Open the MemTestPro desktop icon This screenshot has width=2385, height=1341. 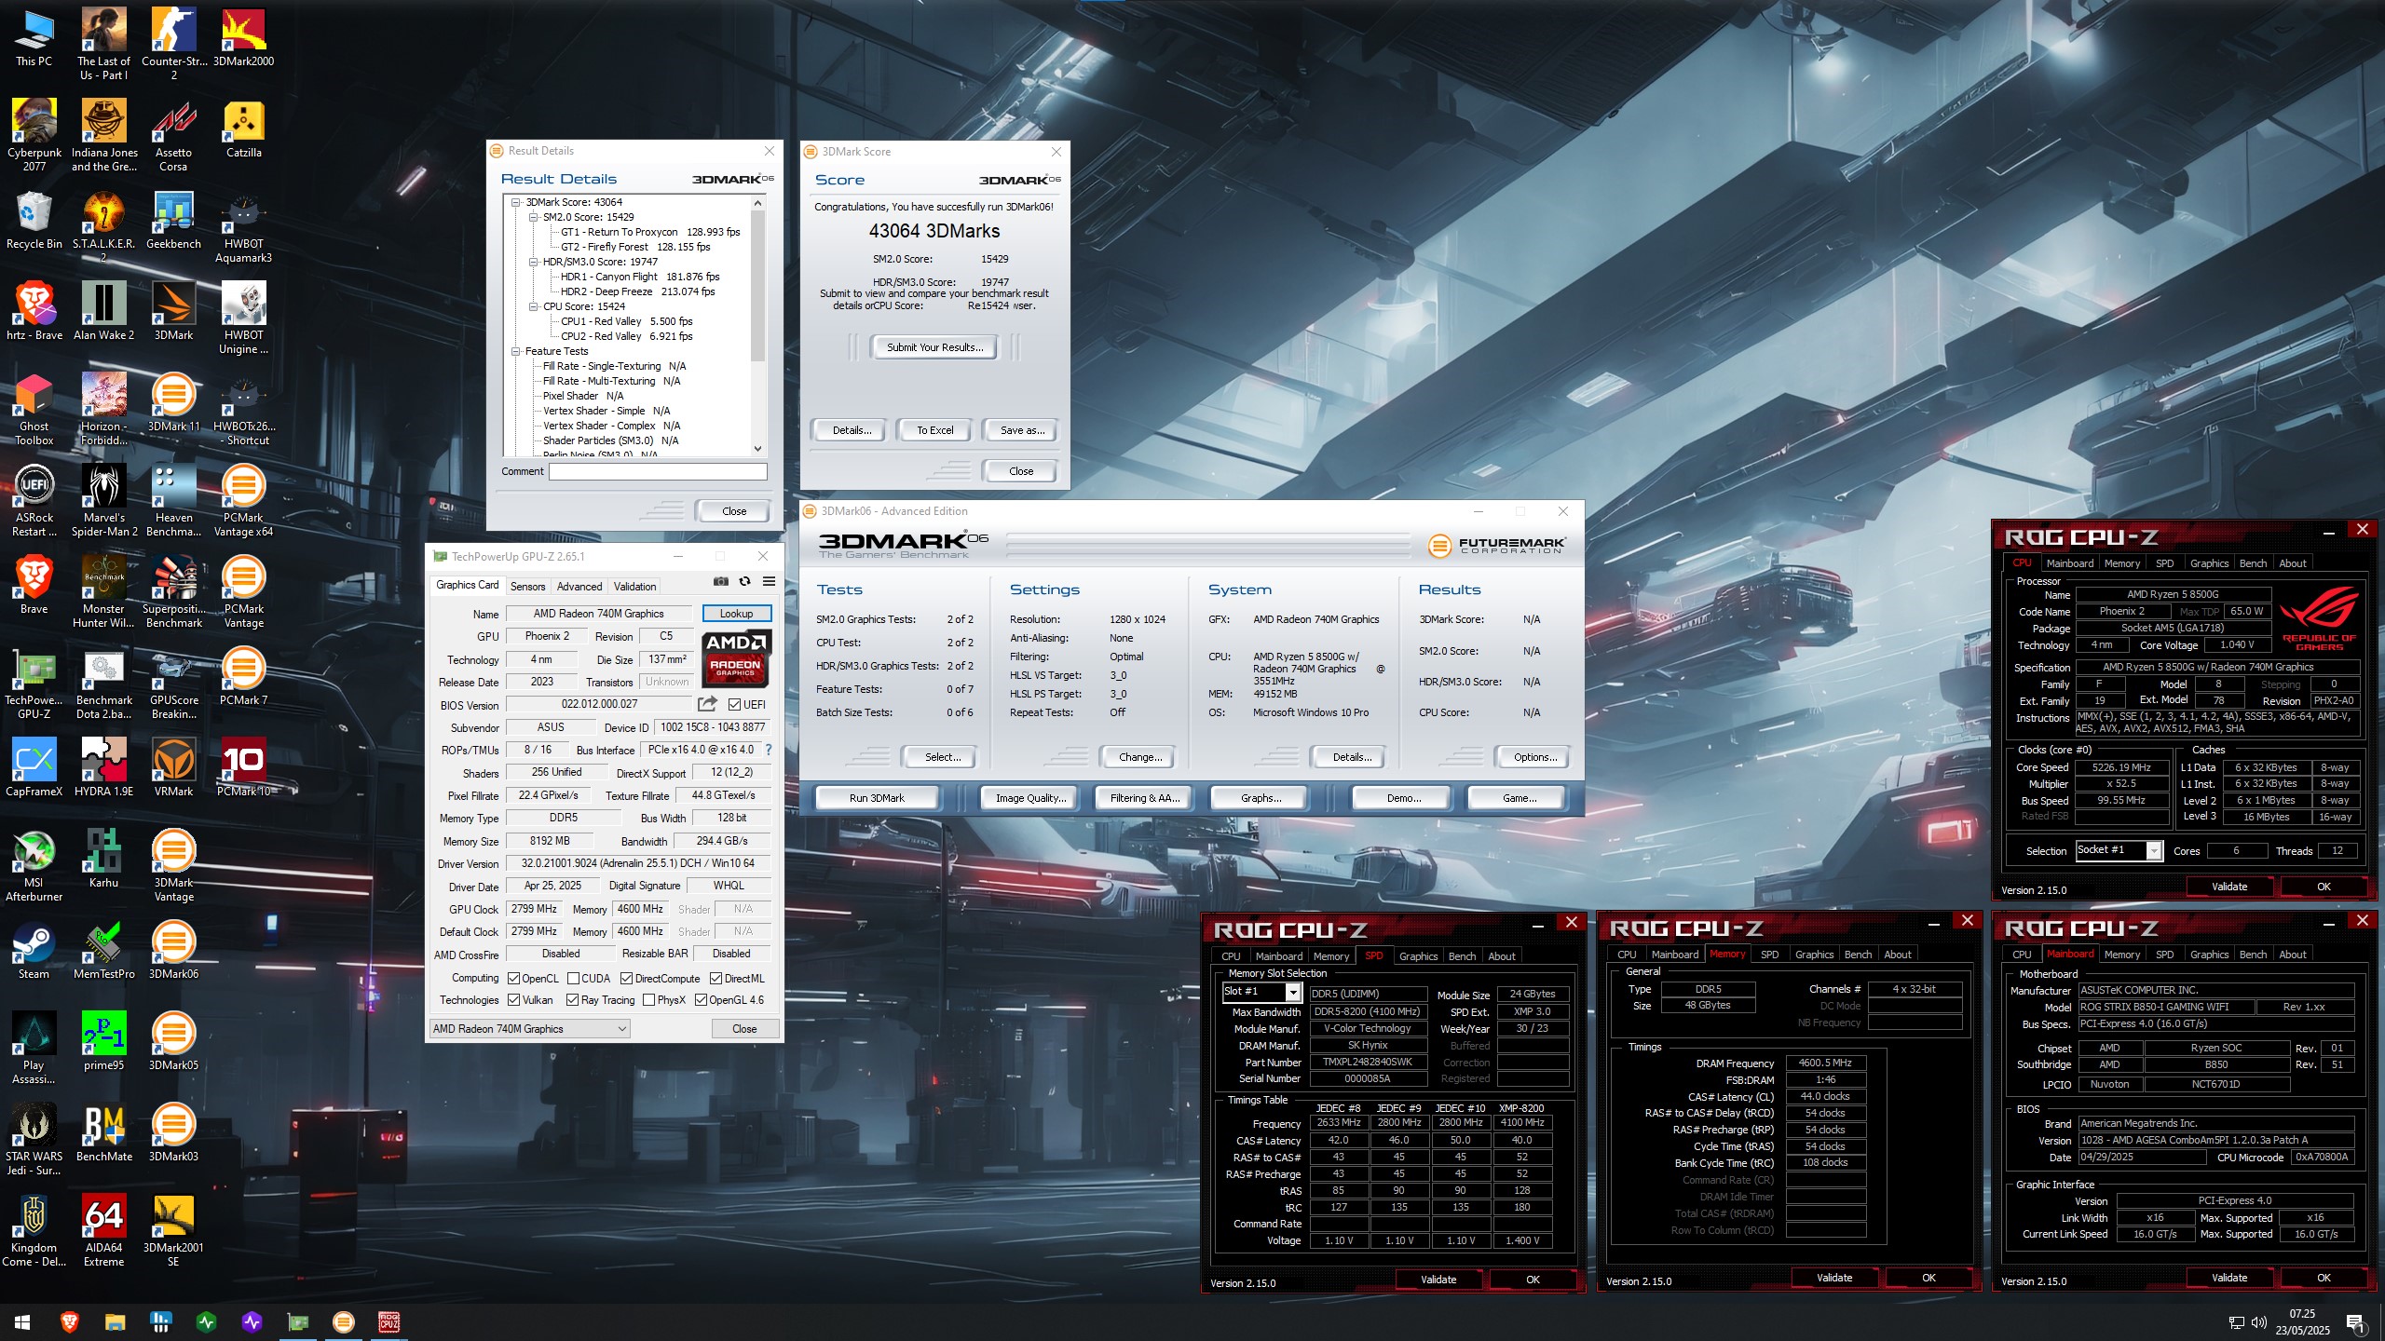(x=103, y=951)
